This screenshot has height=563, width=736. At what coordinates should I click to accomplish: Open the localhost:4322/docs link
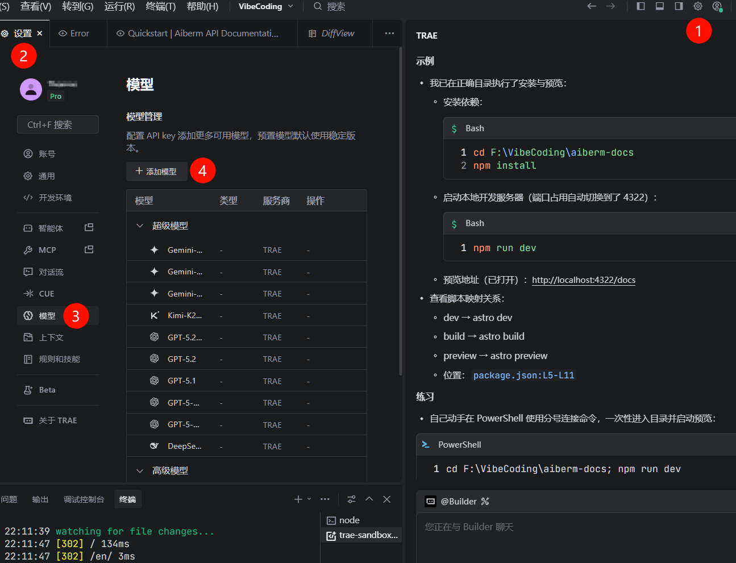(583, 280)
